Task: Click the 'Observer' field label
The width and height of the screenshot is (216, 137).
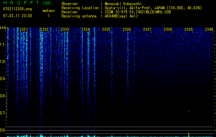Action: (70, 4)
